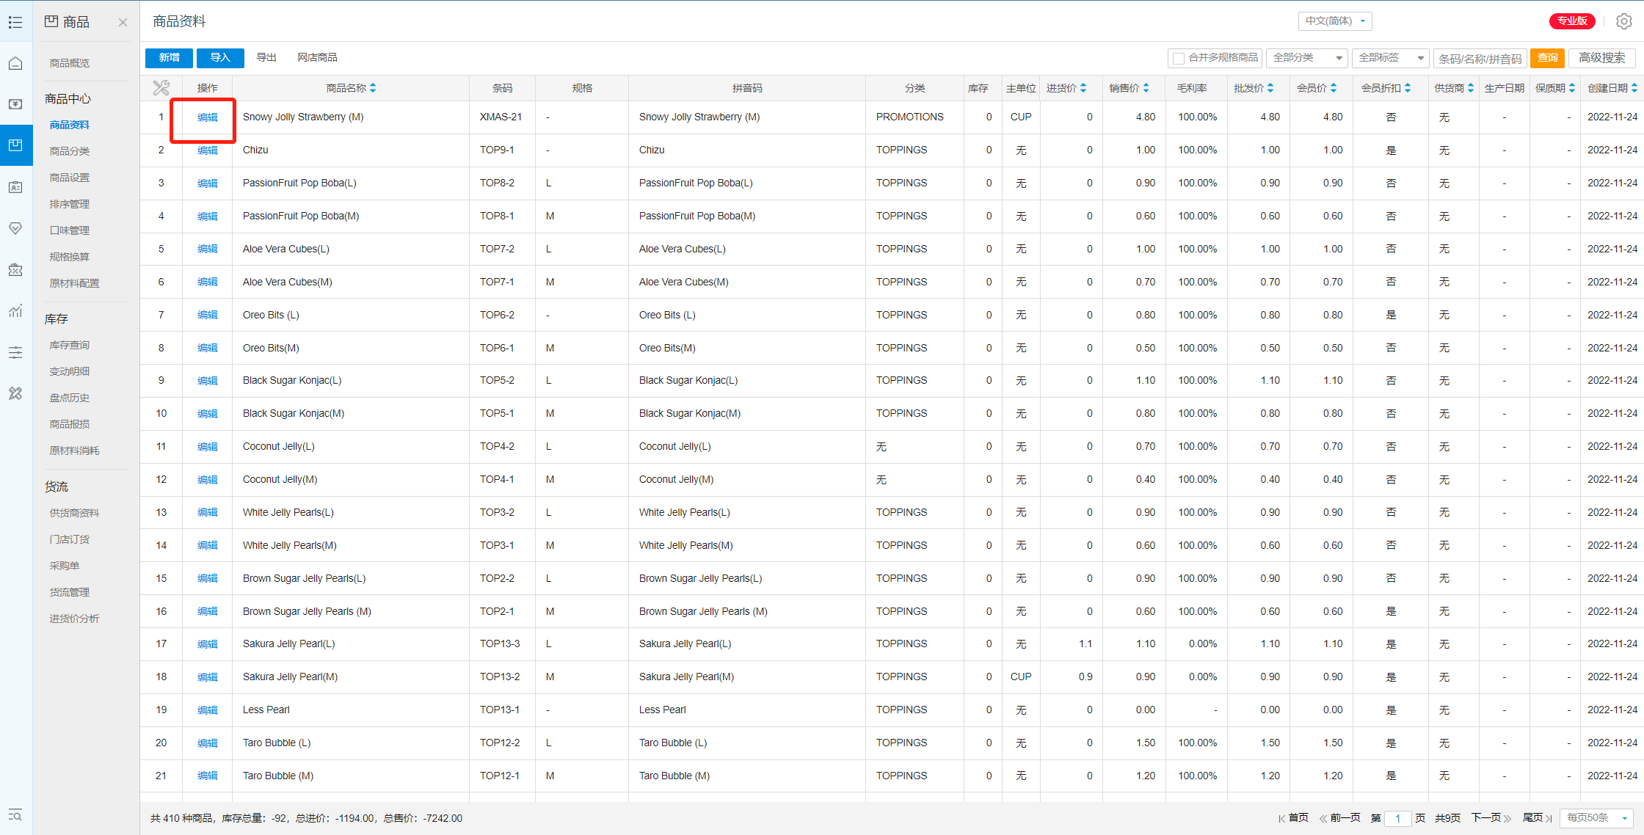Click the diamond loyalty sidebar icon
The height and width of the screenshot is (835, 1644).
(15, 228)
